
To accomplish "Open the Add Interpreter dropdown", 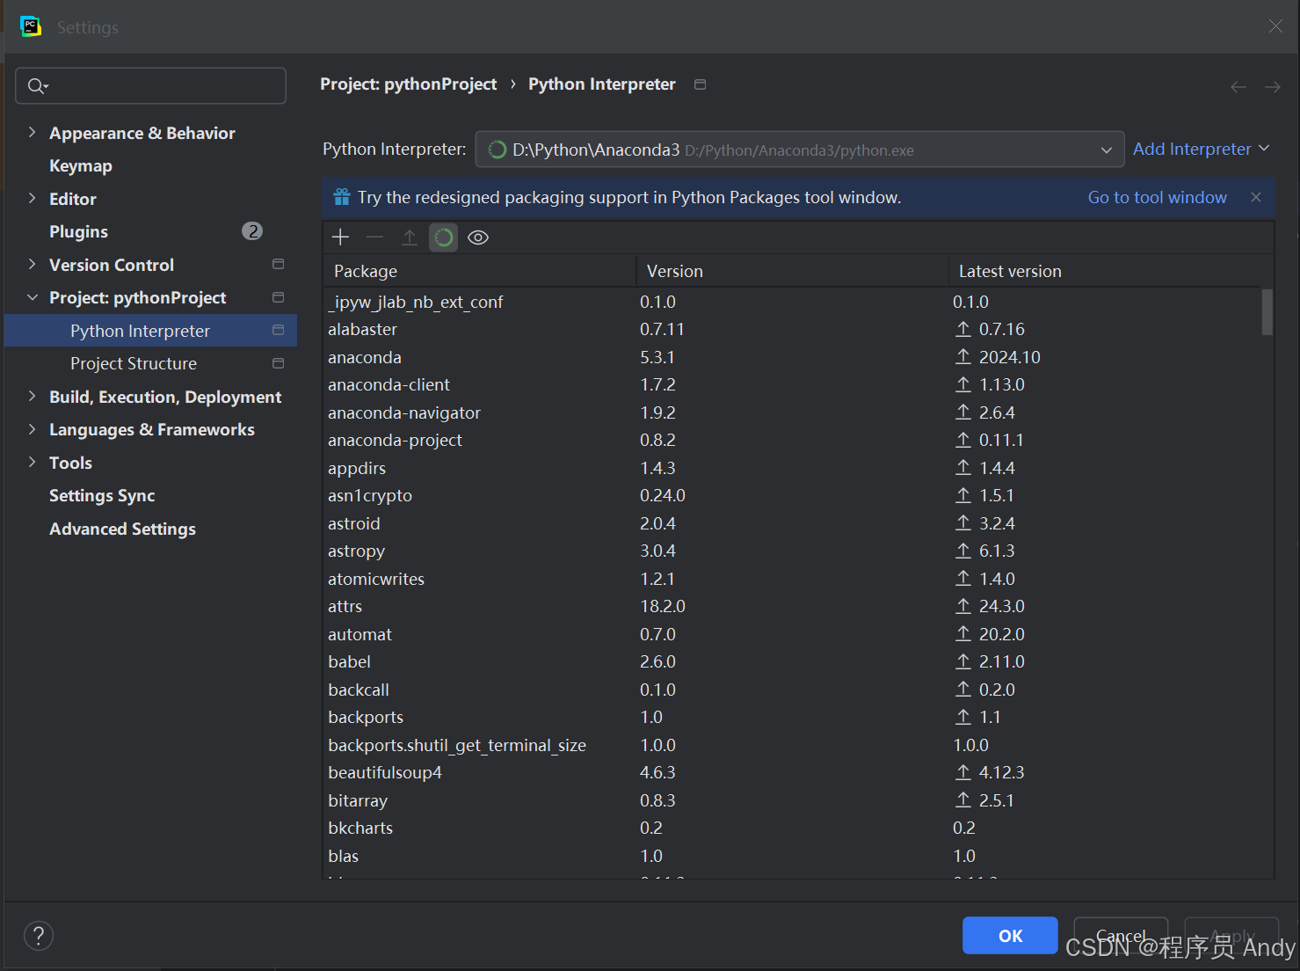I will click(x=1201, y=149).
